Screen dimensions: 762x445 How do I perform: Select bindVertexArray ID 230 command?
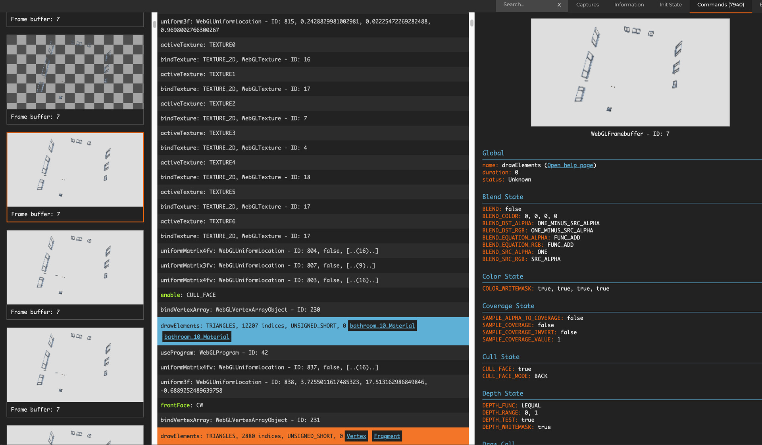pyautogui.click(x=240, y=309)
